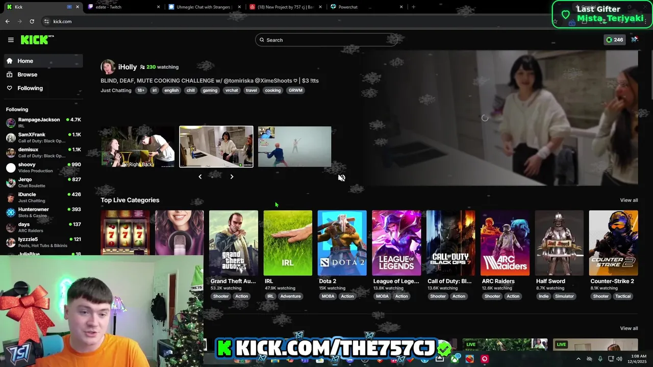
Task: Open the 246 Kicks balance badge
Action: 614,40
